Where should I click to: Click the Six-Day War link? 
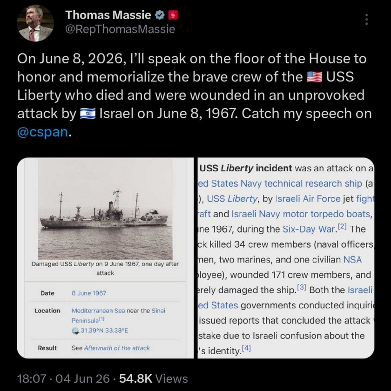[x=309, y=229]
